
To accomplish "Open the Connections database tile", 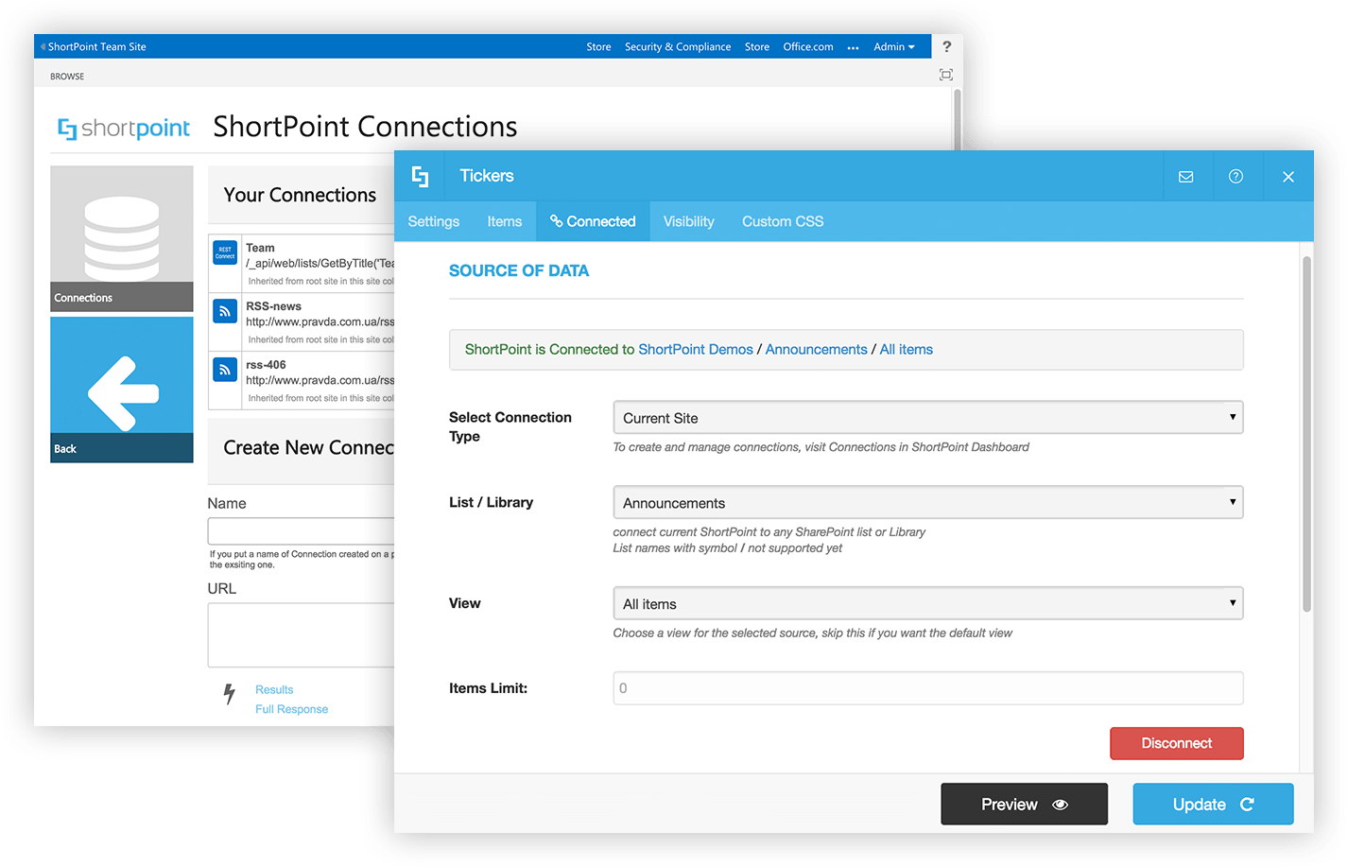I will tap(122, 238).
